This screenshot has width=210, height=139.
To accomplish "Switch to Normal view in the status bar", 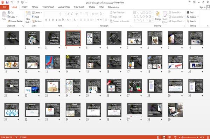I will [x=158, y=137].
